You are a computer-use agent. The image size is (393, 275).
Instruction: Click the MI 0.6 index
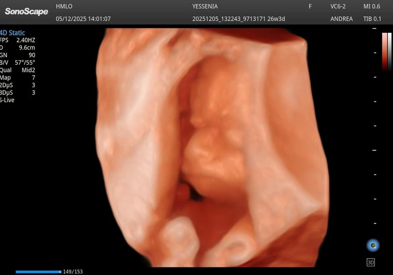point(372,7)
